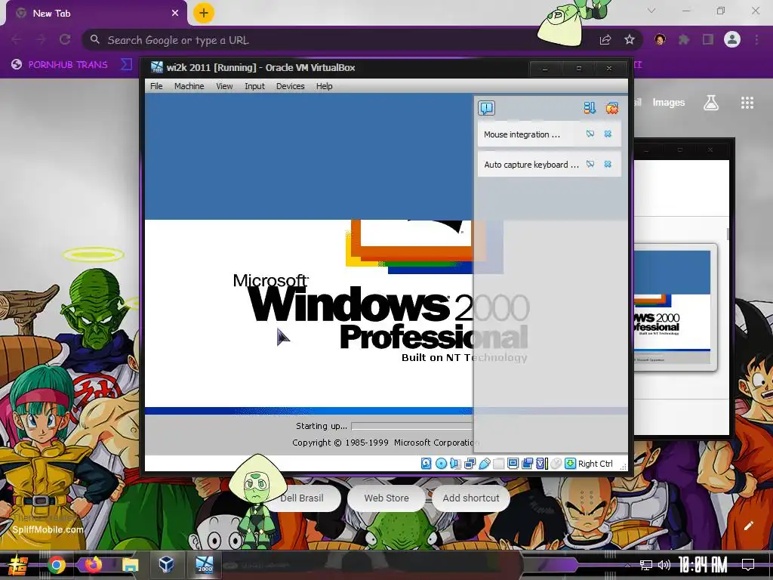Click the CPU virtualization indicator in status bar

(x=542, y=464)
